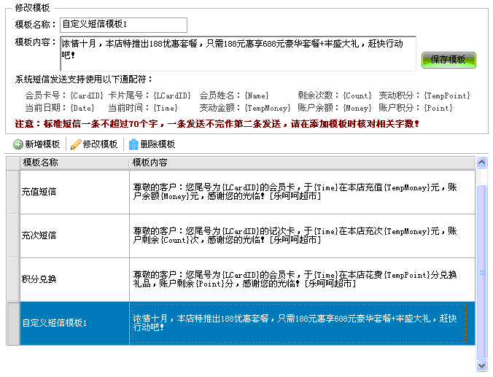Screen dimensions: 493x377
Task: Click the pencil 修改模板 icon
Action: (x=76, y=144)
